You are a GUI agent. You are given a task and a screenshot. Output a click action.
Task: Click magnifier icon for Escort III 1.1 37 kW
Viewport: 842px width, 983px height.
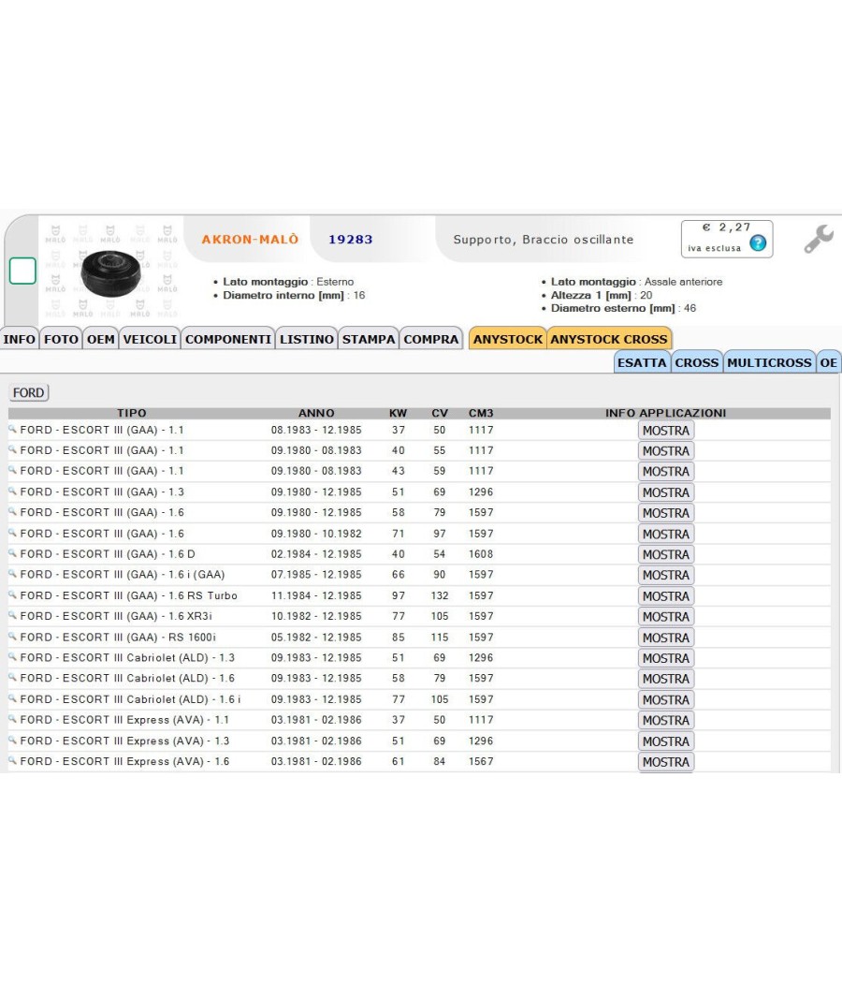pyautogui.click(x=12, y=430)
